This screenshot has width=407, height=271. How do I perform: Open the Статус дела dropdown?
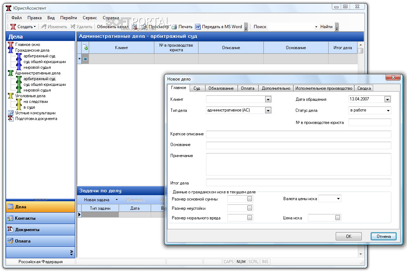point(388,111)
